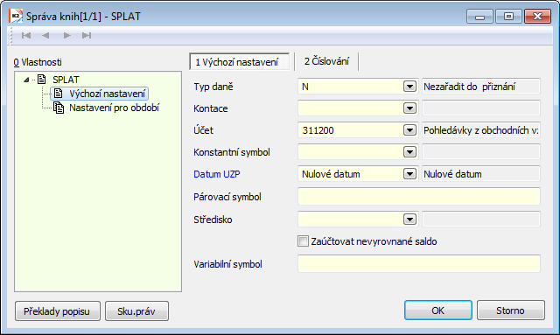Image resolution: width=560 pixels, height=335 pixels.
Task: Confirm with the OK button
Action: point(438,311)
